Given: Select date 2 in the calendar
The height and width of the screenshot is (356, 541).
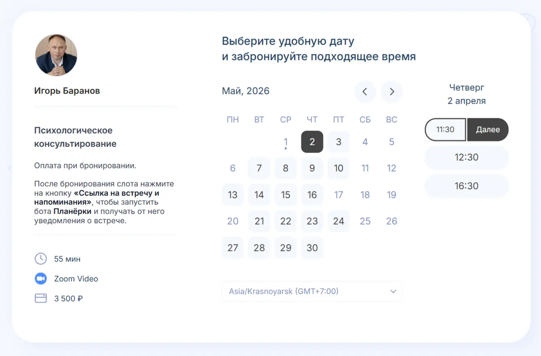Looking at the screenshot, I should (312, 142).
